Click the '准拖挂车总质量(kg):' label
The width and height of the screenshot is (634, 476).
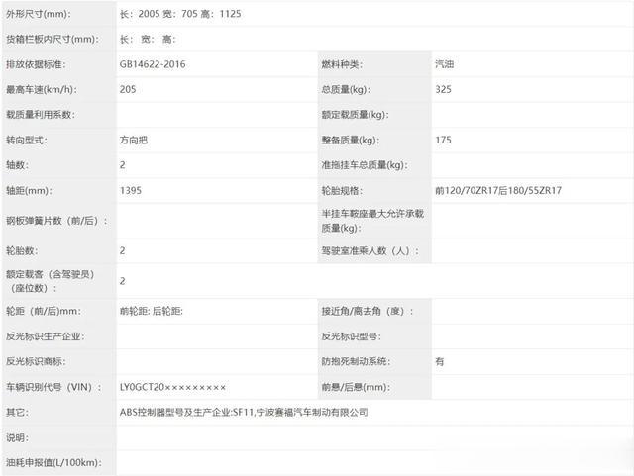[x=365, y=165]
